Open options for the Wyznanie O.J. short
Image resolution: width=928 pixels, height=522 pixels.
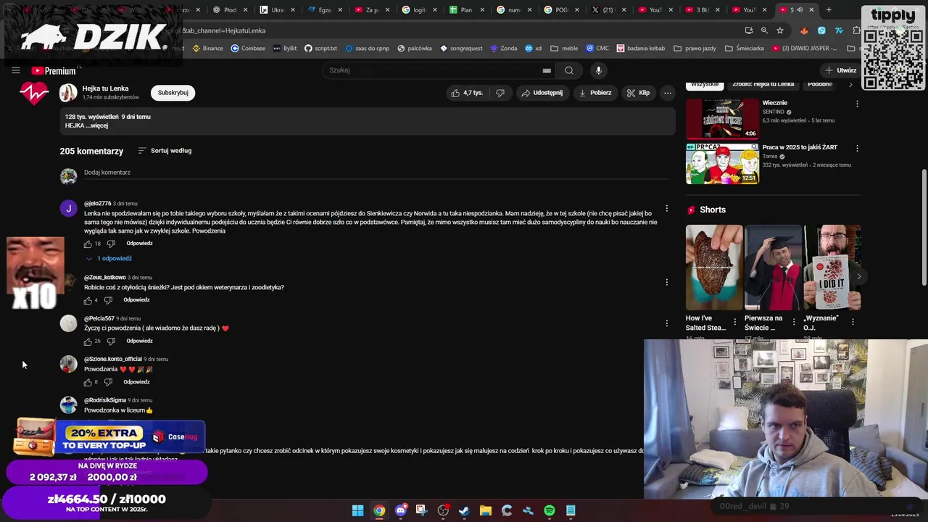pos(853,322)
